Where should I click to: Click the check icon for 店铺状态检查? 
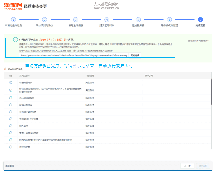tap(11, 105)
